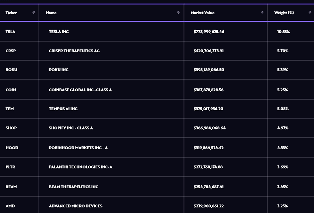
Task: Click market value $778,999,625.46
Action: click(209, 32)
